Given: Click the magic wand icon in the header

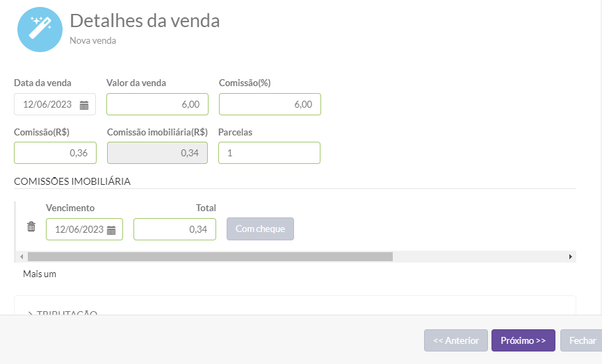Looking at the screenshot, I should 40,30.
